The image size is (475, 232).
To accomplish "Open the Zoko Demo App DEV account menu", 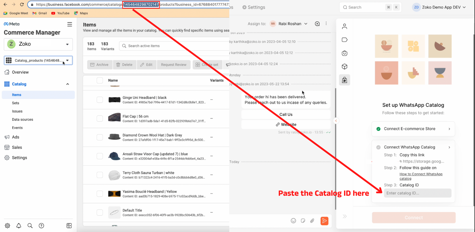I will click(439, 7).
